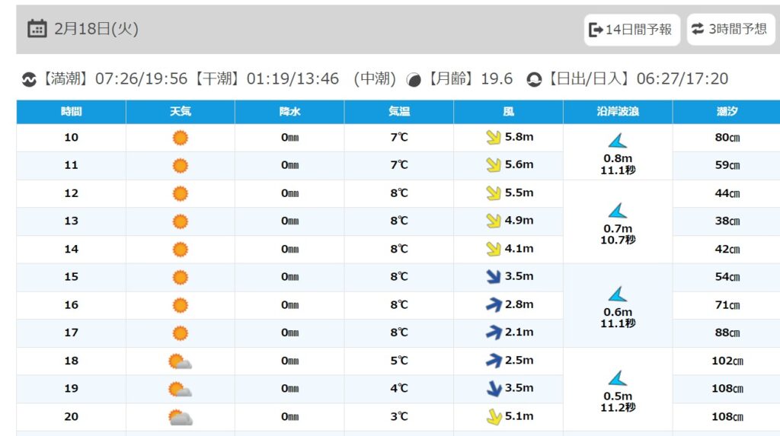Click the 0.7m 10.7秒 wave cell
Screen dimensions: 780x436
pos(618,221)
